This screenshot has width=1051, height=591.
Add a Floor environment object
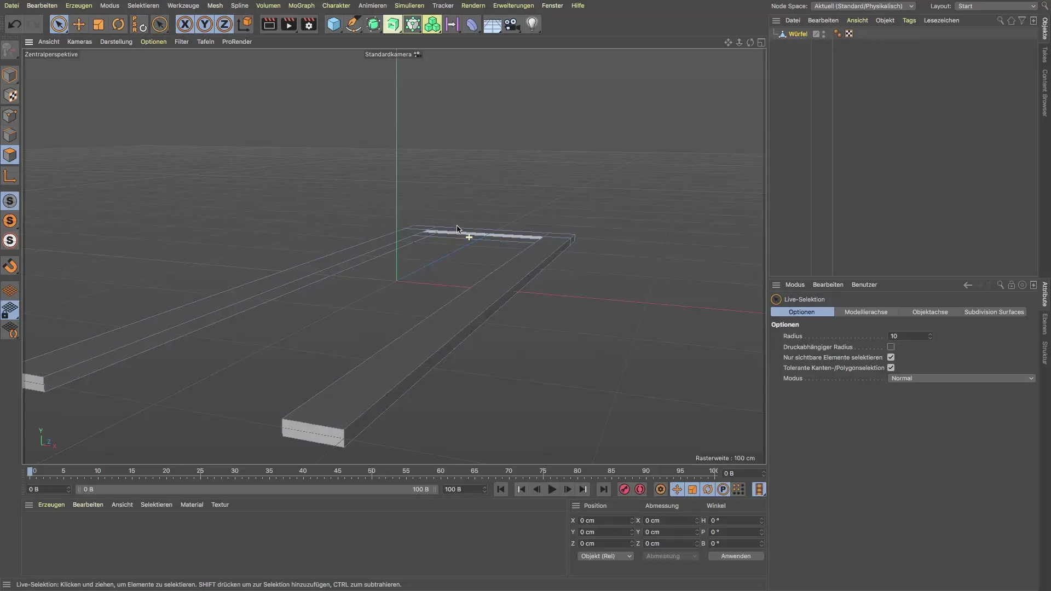pyautogui.click(x=492, y=24)
